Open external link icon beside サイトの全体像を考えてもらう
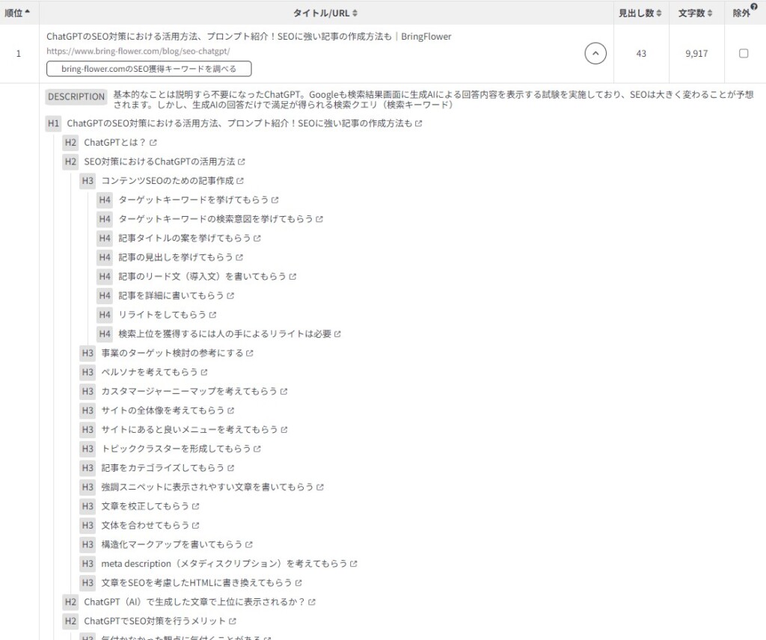Viewport: 766px width, 640px height. click(x=230, y=410)
